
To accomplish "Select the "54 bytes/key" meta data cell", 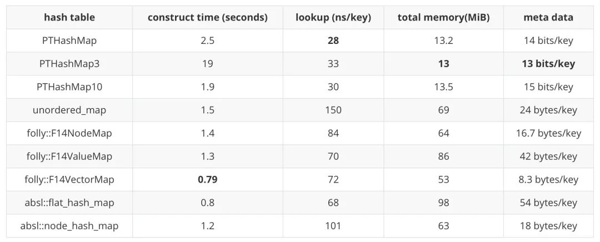I will coord(548,203).
